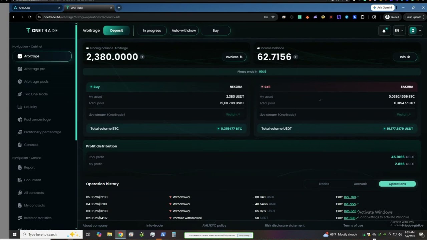Click the Paused profile chip
427x240 pixels.
coord(392,17)
